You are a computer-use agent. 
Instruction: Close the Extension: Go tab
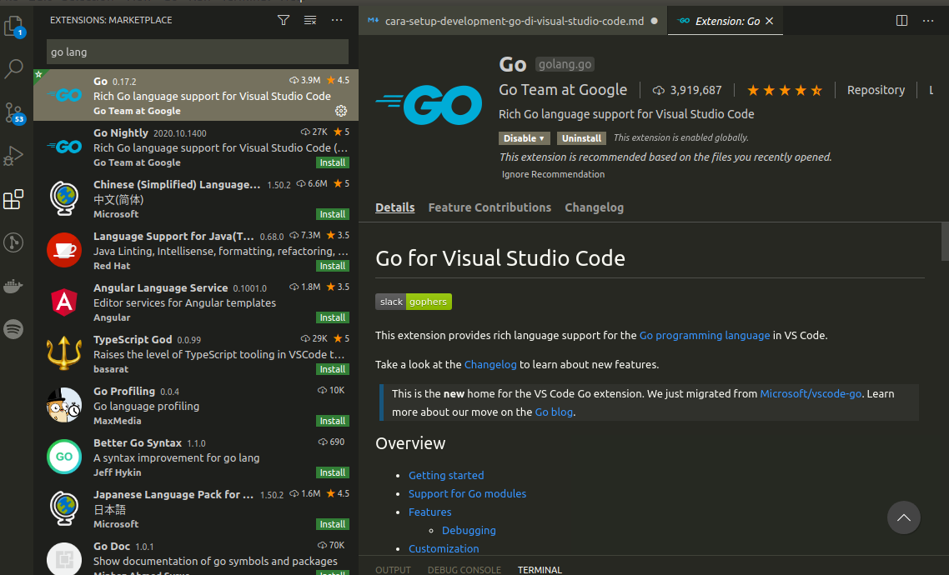click(x=769, y=21)
